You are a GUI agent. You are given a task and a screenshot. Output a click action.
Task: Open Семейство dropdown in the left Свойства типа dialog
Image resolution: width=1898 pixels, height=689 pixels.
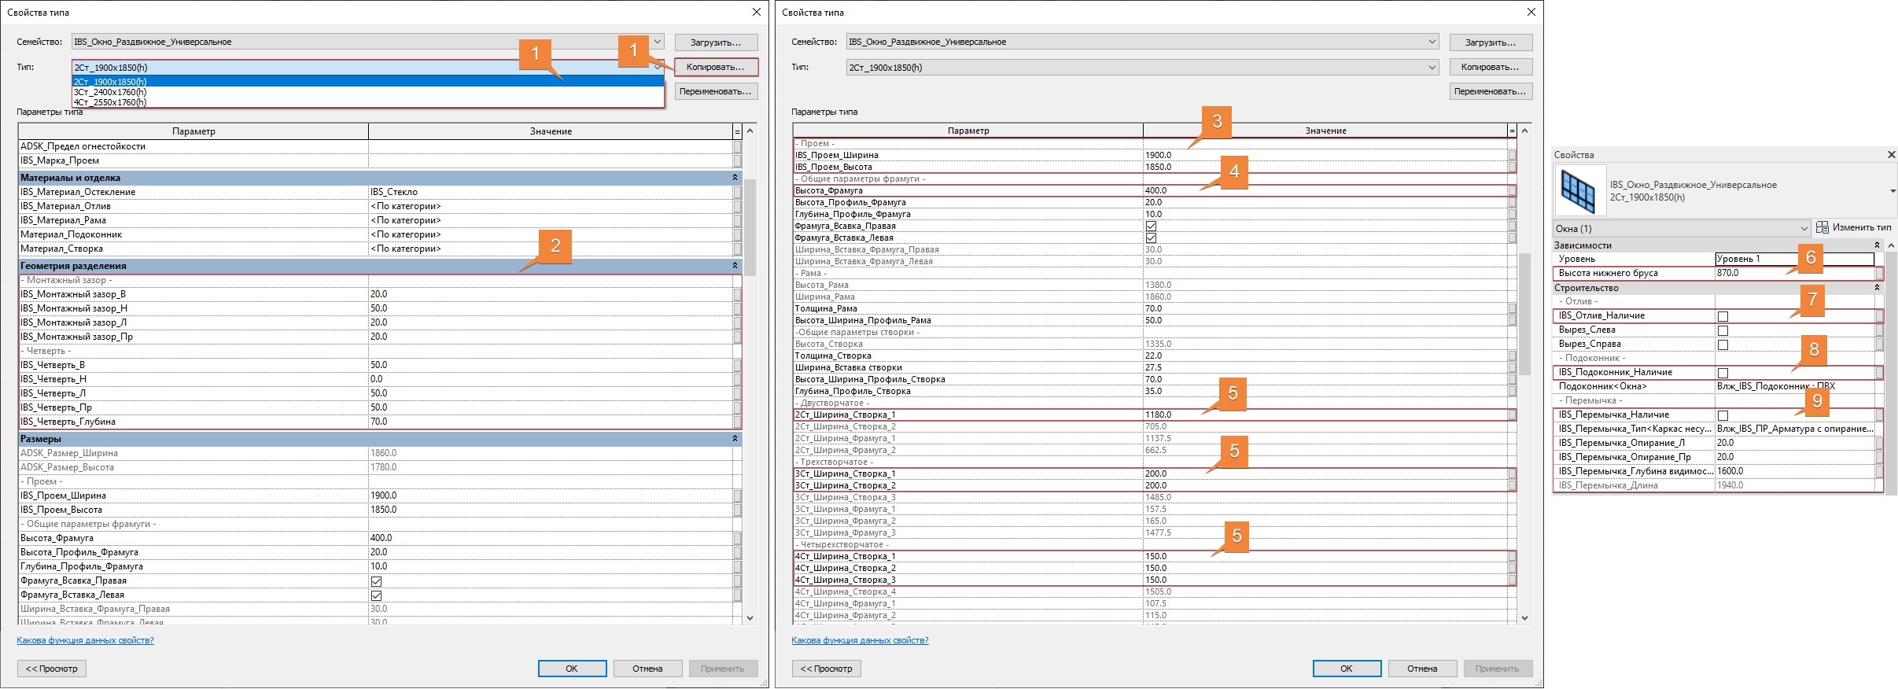pos(658,42)
